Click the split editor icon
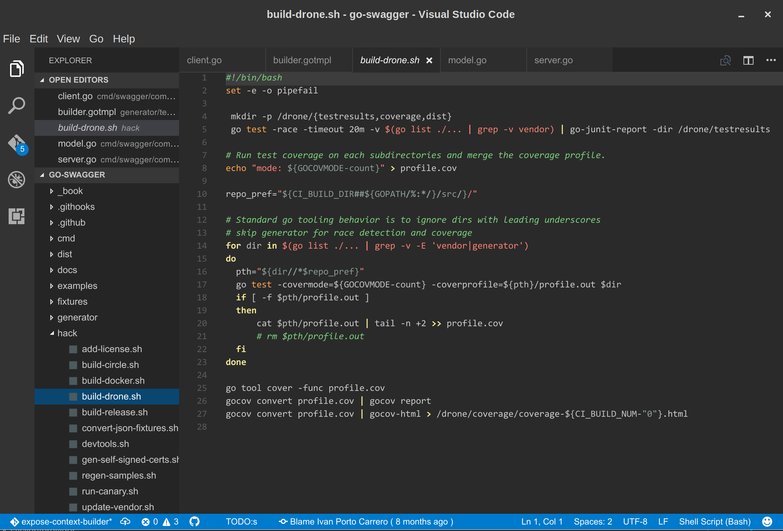This screenshot has width=783, height=531. [748, 60]
